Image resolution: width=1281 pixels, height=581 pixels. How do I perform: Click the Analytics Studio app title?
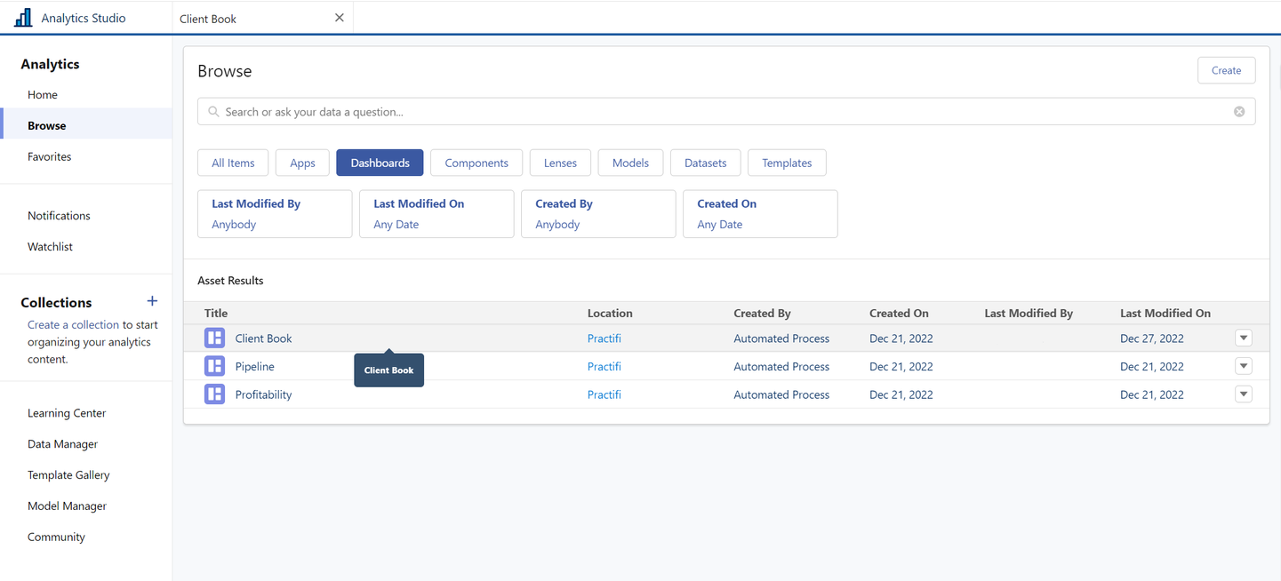click(84, 18)
